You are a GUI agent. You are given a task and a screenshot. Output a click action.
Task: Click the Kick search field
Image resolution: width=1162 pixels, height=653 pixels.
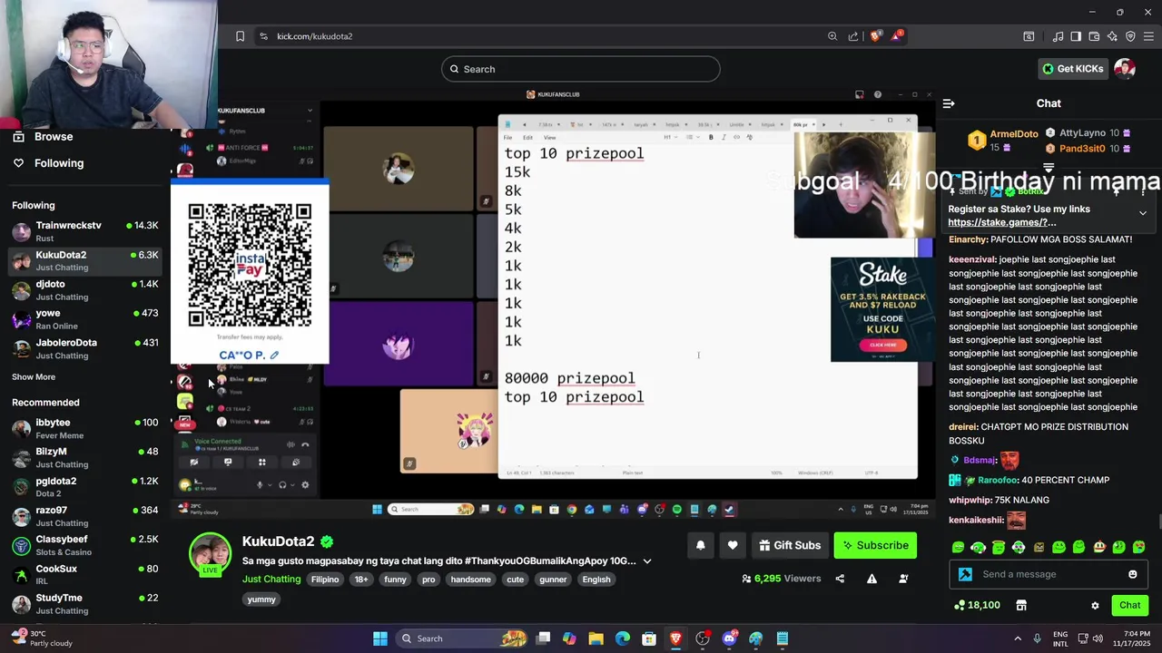tap(581, 69)
